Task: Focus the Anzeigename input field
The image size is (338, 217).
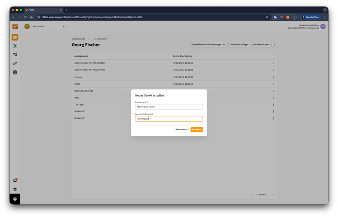Action: point(169,107)
